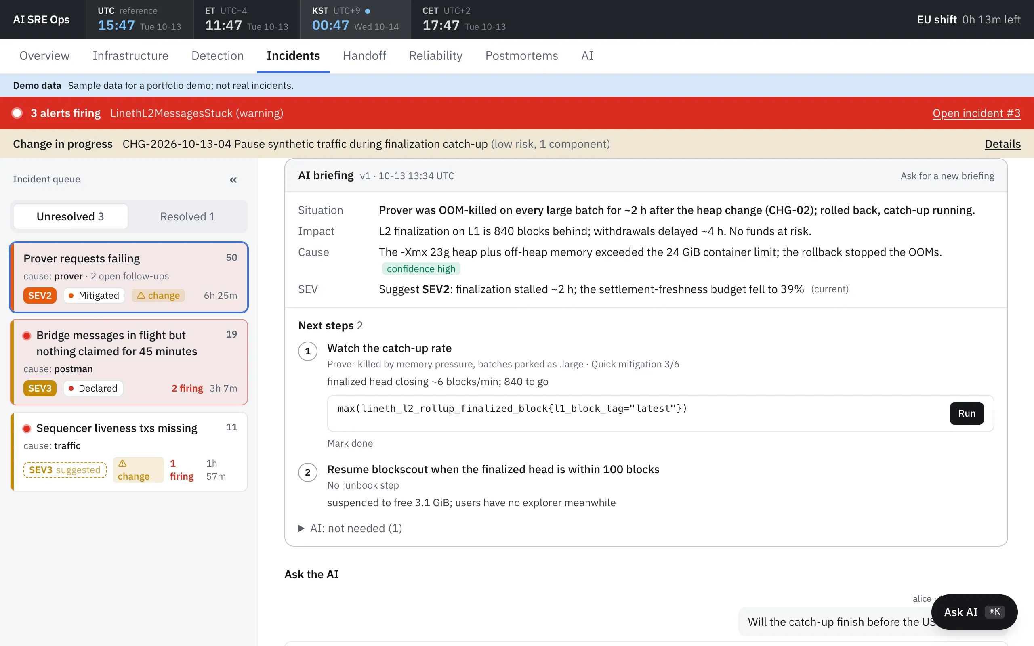The width and height of the screenshot is (1034, 646).
Task: Select the Unresolved 3 filter
Action: [x=71, y=217]
